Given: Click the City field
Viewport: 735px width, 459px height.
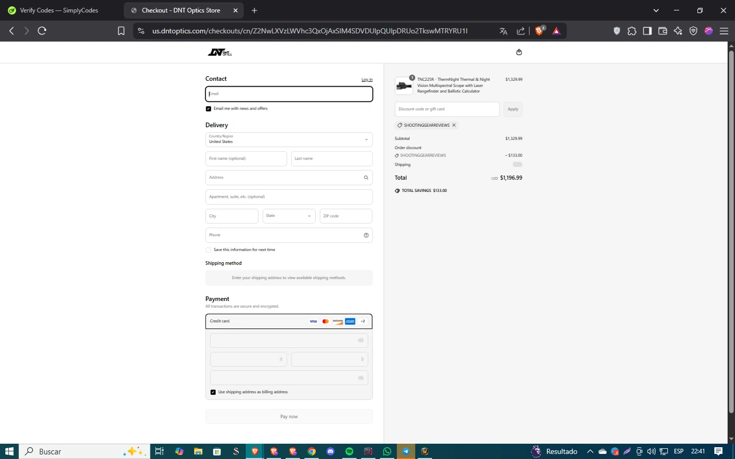Looking at the screenshot, I should tap(232, 216).
